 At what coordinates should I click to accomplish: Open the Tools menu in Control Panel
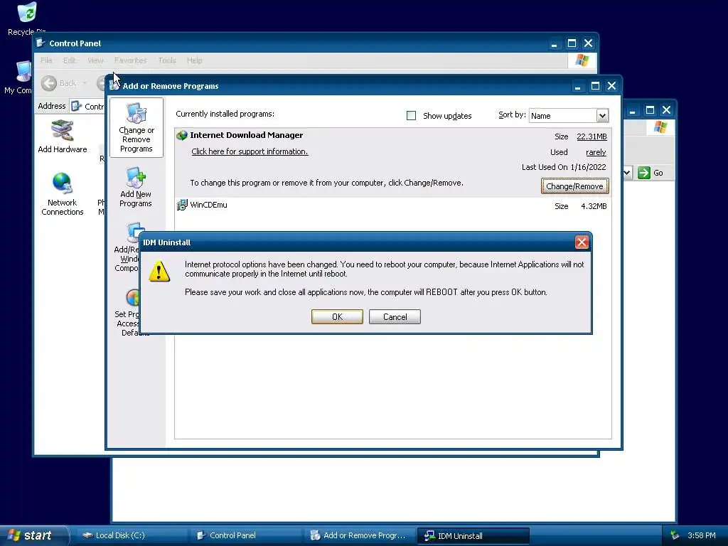(x=166, y=60)
